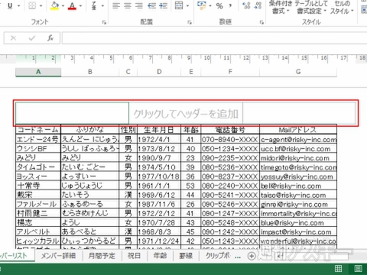Image resolution: width=367 pixels, height=275 pixels.
Task: Select column A header
Action: [38, 72]
